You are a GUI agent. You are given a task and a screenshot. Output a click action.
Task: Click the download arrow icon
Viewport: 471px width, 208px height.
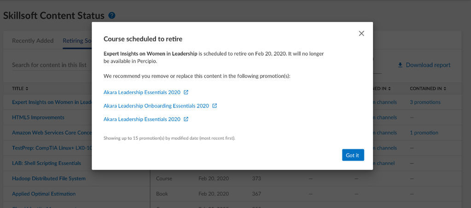400,65
